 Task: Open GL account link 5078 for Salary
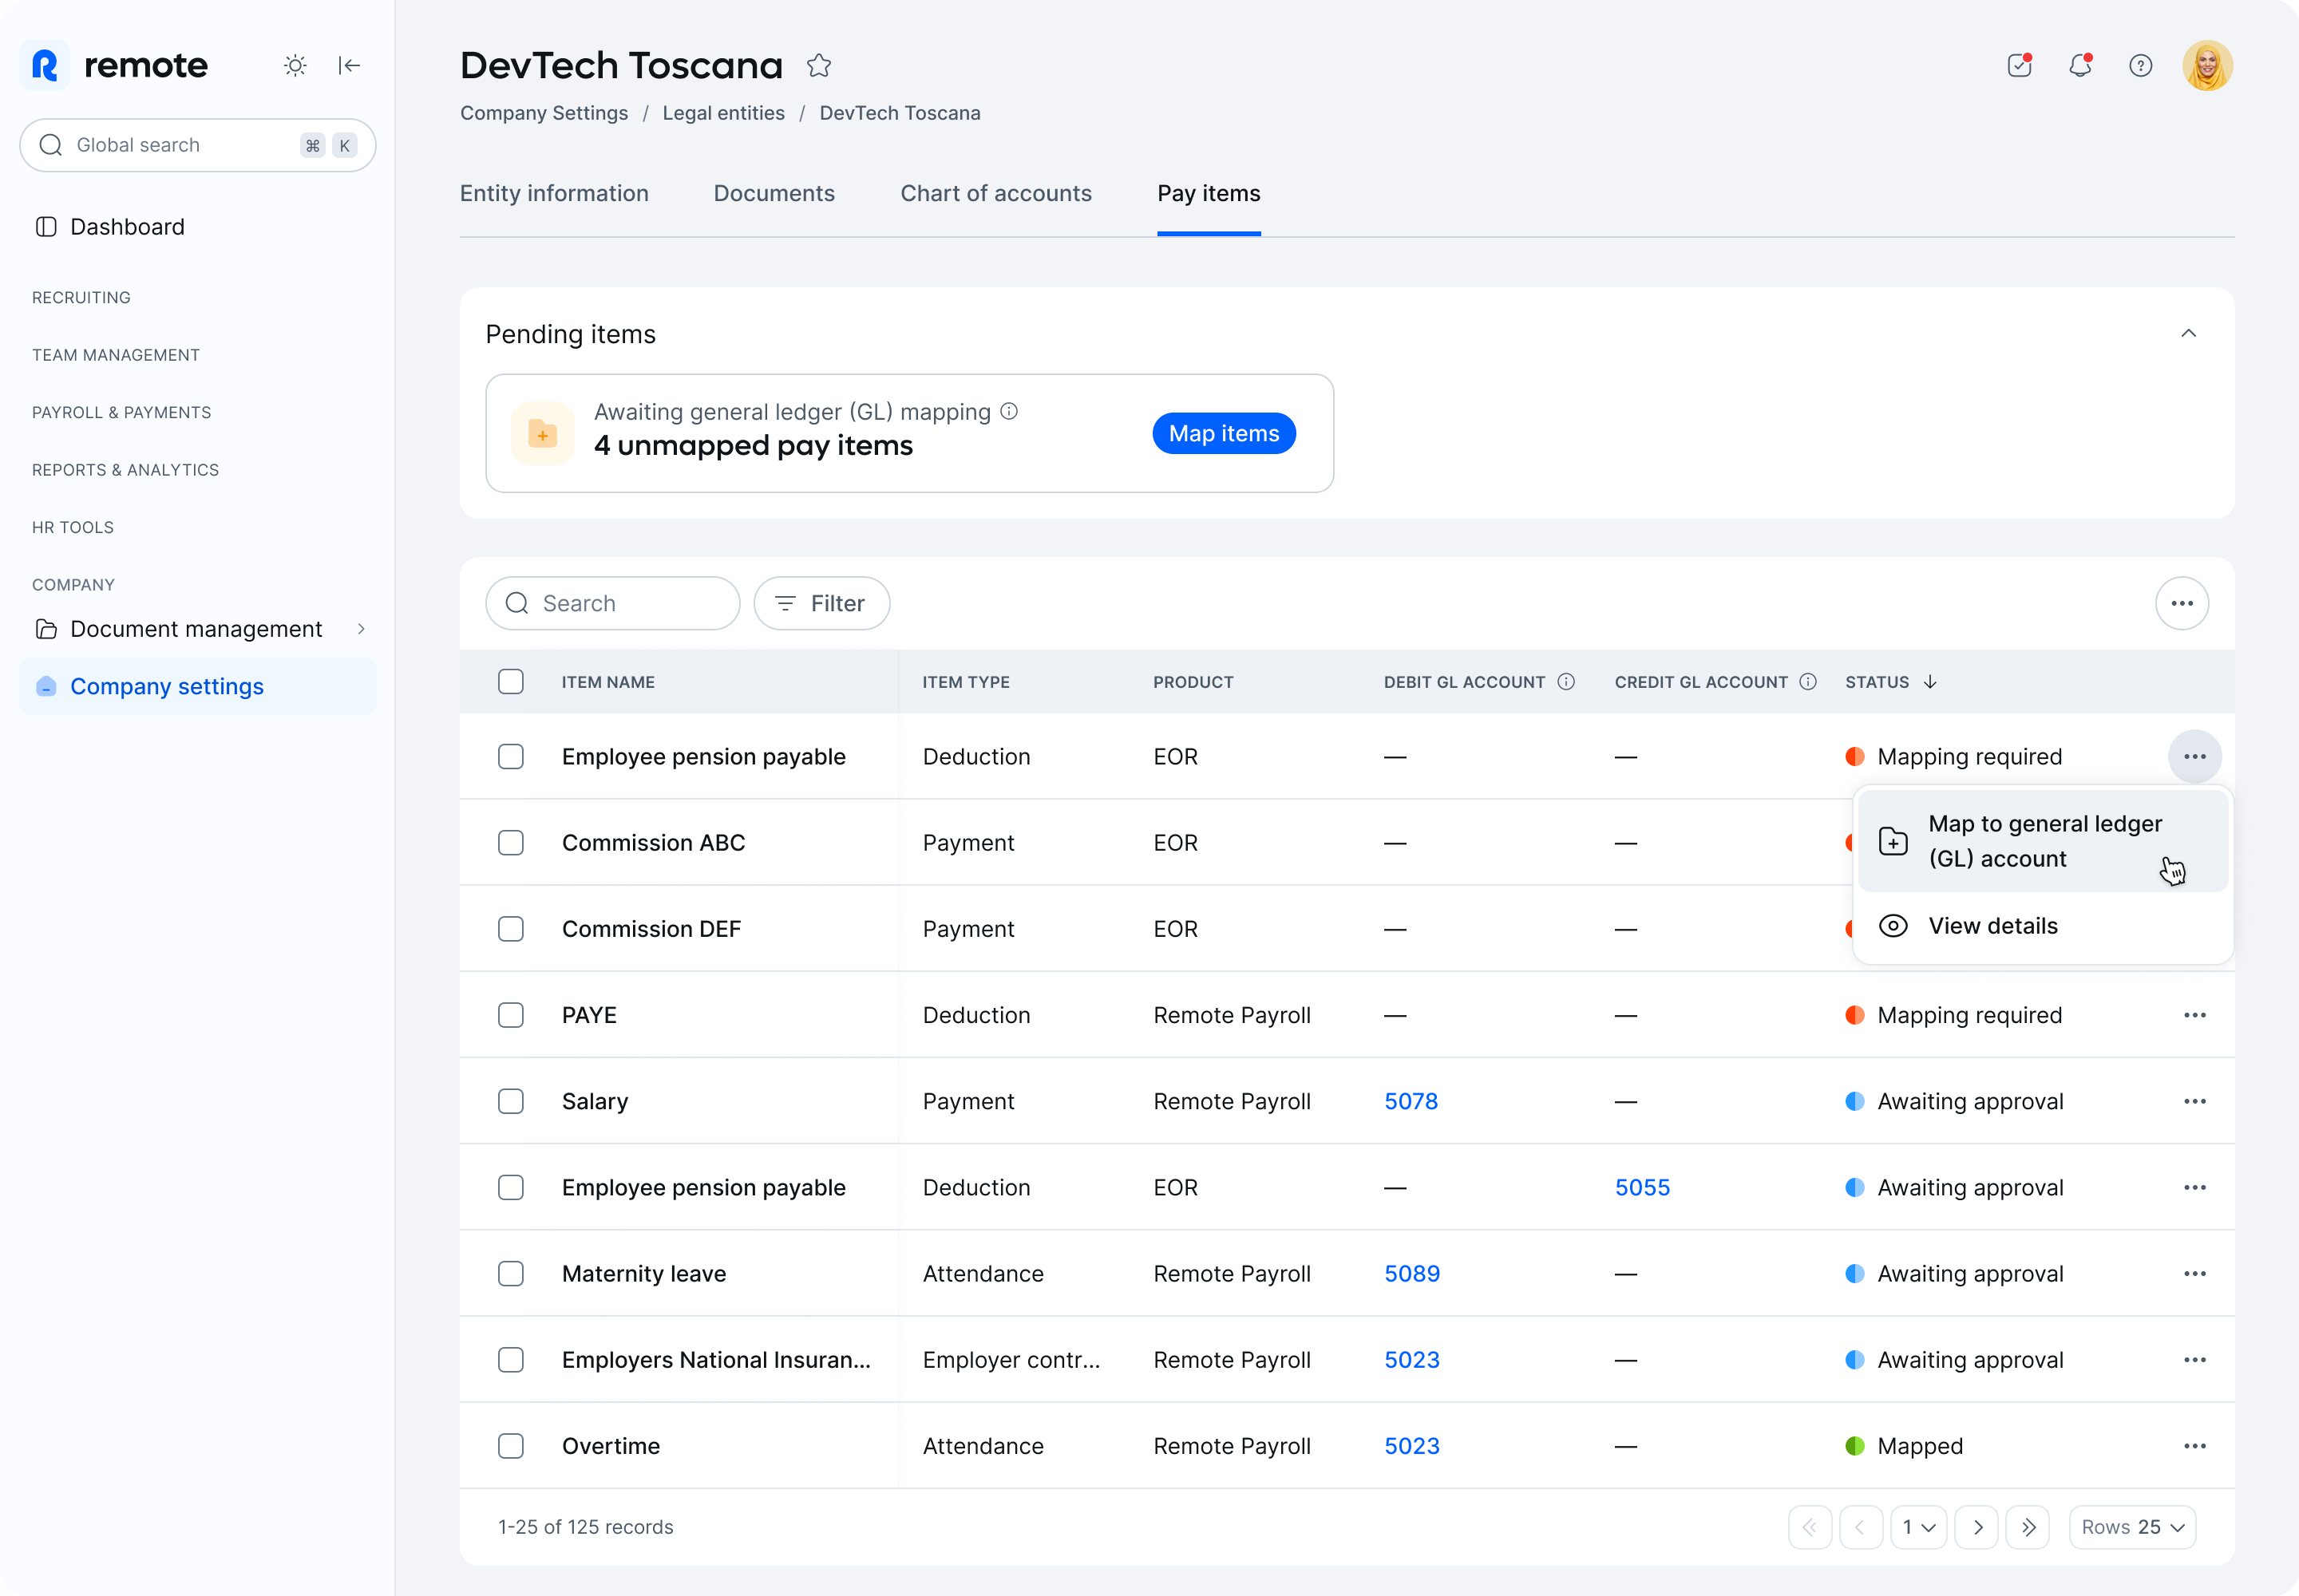1411,1101
